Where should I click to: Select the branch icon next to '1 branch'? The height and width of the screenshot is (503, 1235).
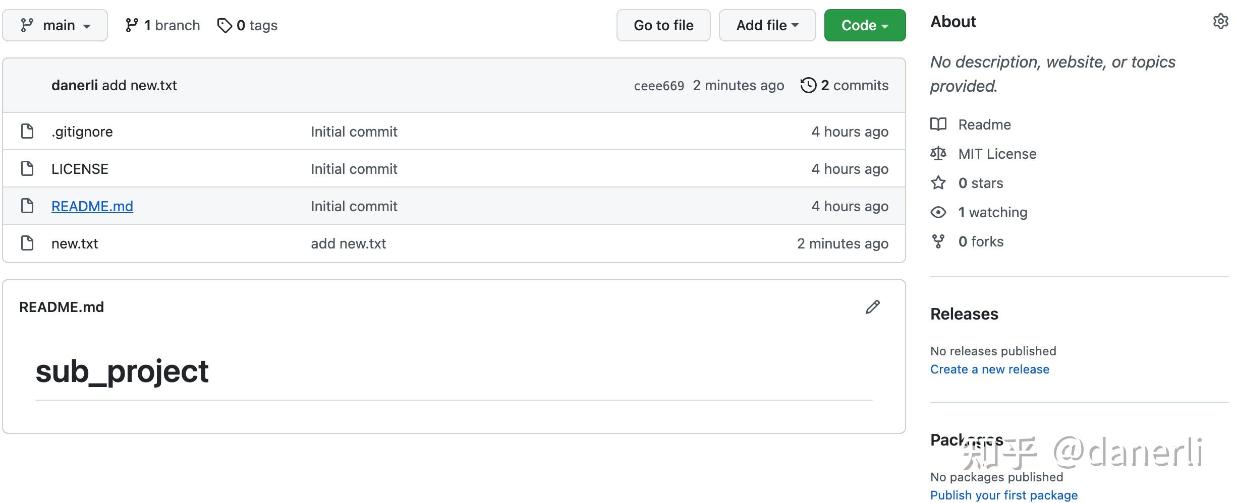(132, 25)
